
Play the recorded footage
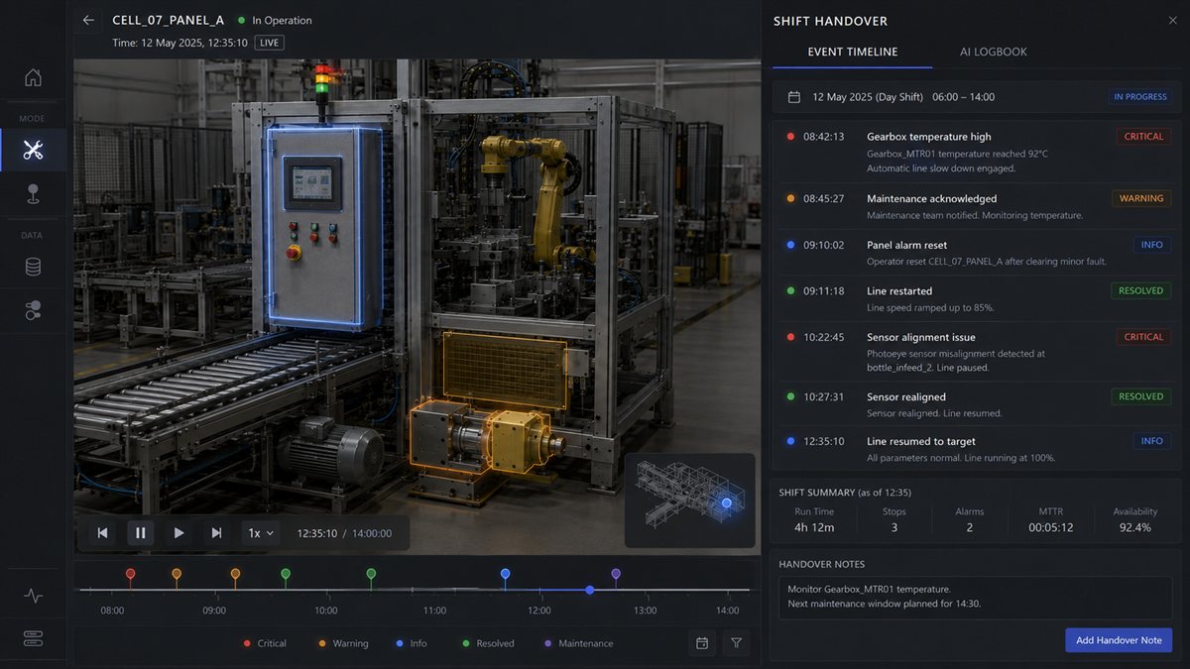pos(178,533)
